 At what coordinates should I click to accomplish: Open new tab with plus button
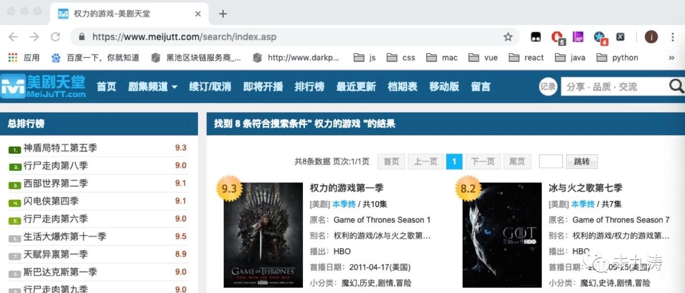click(223, 14)
